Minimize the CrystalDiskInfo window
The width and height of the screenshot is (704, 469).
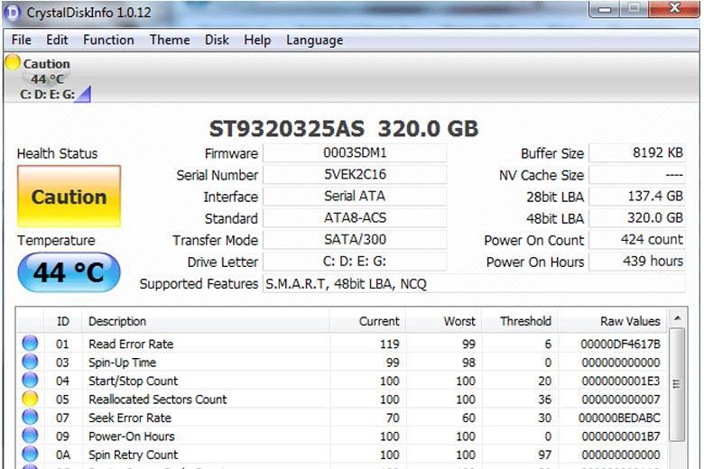tap(605, 9)
